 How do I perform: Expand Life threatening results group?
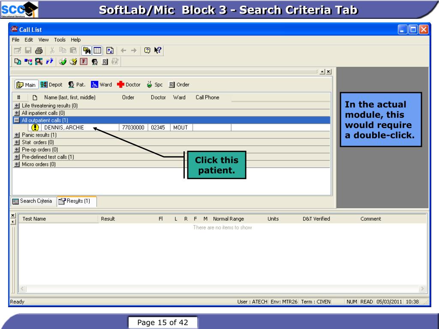17,106
